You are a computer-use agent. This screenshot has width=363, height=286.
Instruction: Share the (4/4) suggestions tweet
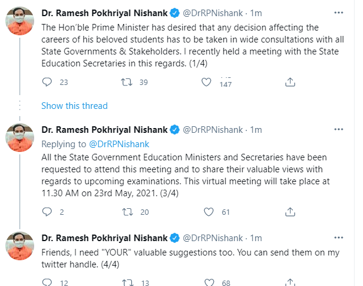coord(290,282)
